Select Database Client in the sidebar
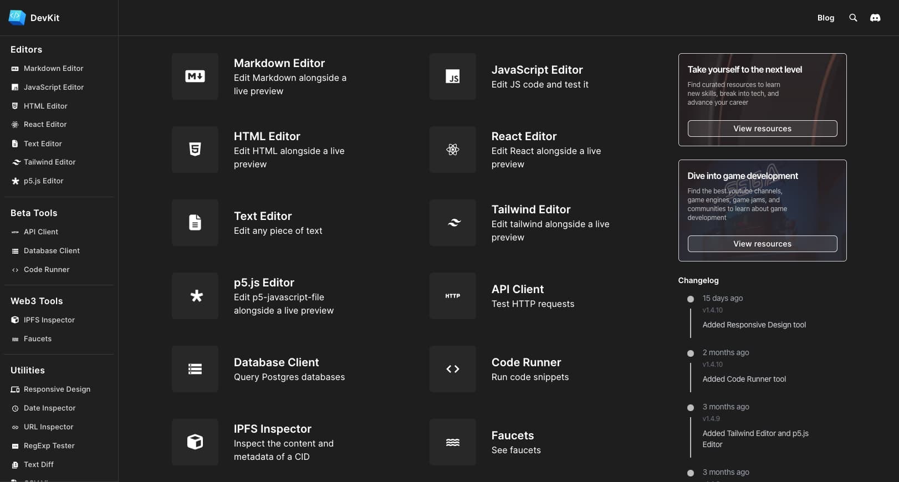899x482 pixels. pyautogui.click(x=52, y=251)
